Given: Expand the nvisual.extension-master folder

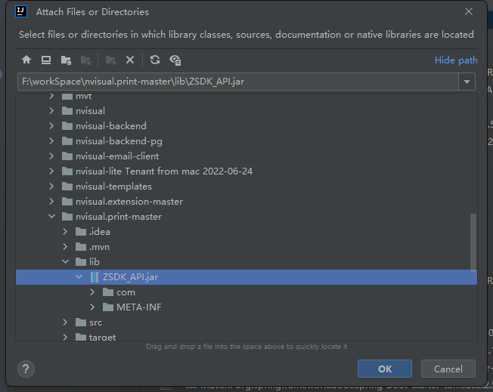Looking at the screenshot, I should pyautogui.click(x=51, y=201).
